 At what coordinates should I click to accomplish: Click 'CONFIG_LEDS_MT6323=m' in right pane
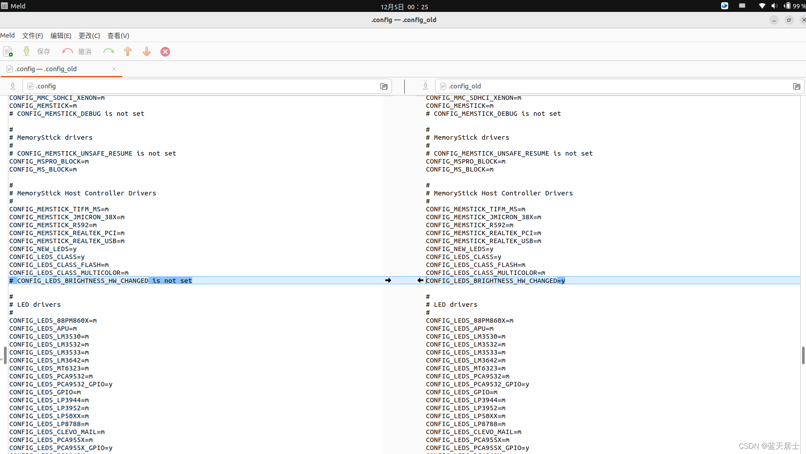[466, 368]
